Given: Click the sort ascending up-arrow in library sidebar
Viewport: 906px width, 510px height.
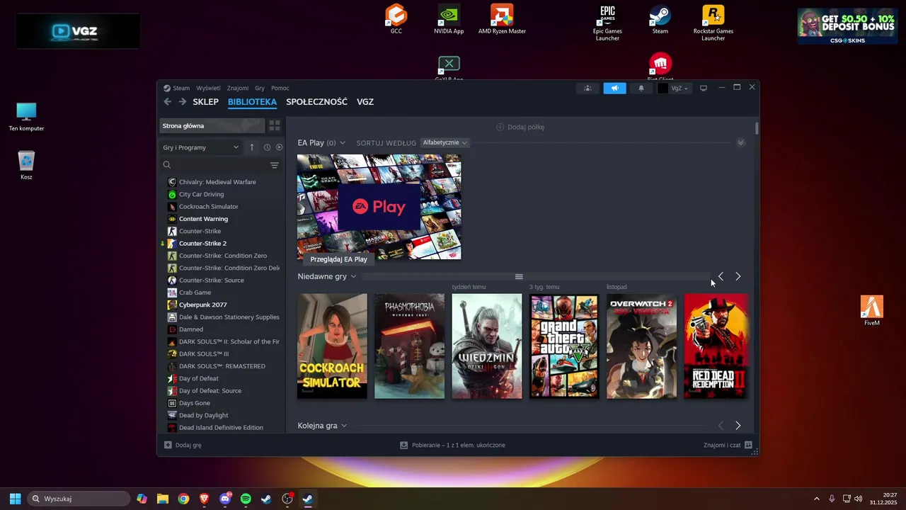Looking at the screenshot, I should point(251,147).
